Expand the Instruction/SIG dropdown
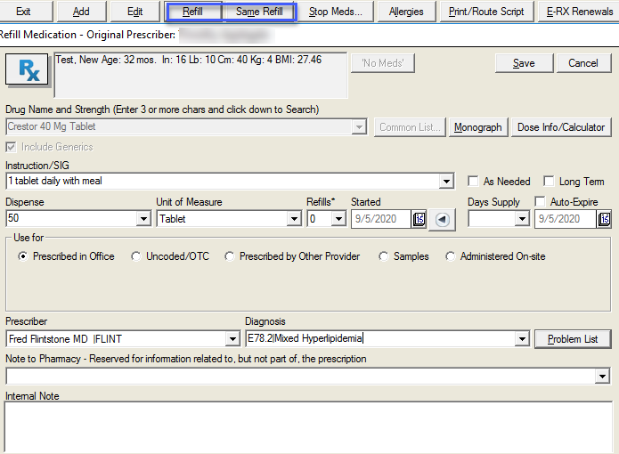Screen dimensions: 619x454 (446, 182)
